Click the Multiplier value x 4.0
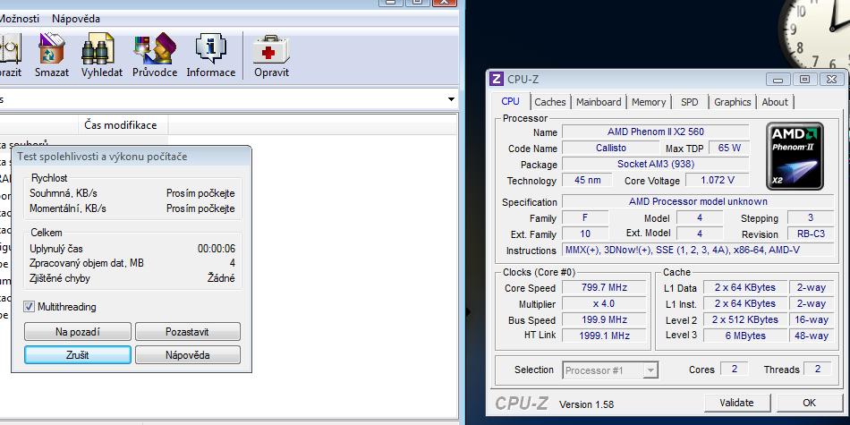 (x=604, y=303)
